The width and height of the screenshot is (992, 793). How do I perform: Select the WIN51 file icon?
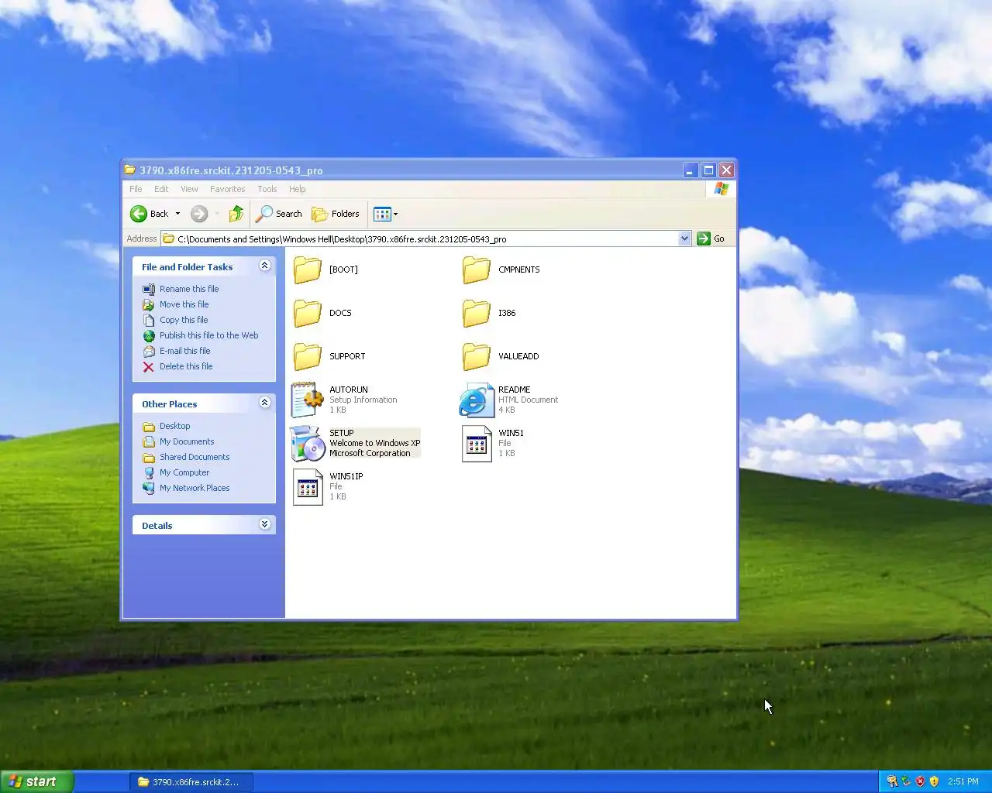tap(477, 443)
